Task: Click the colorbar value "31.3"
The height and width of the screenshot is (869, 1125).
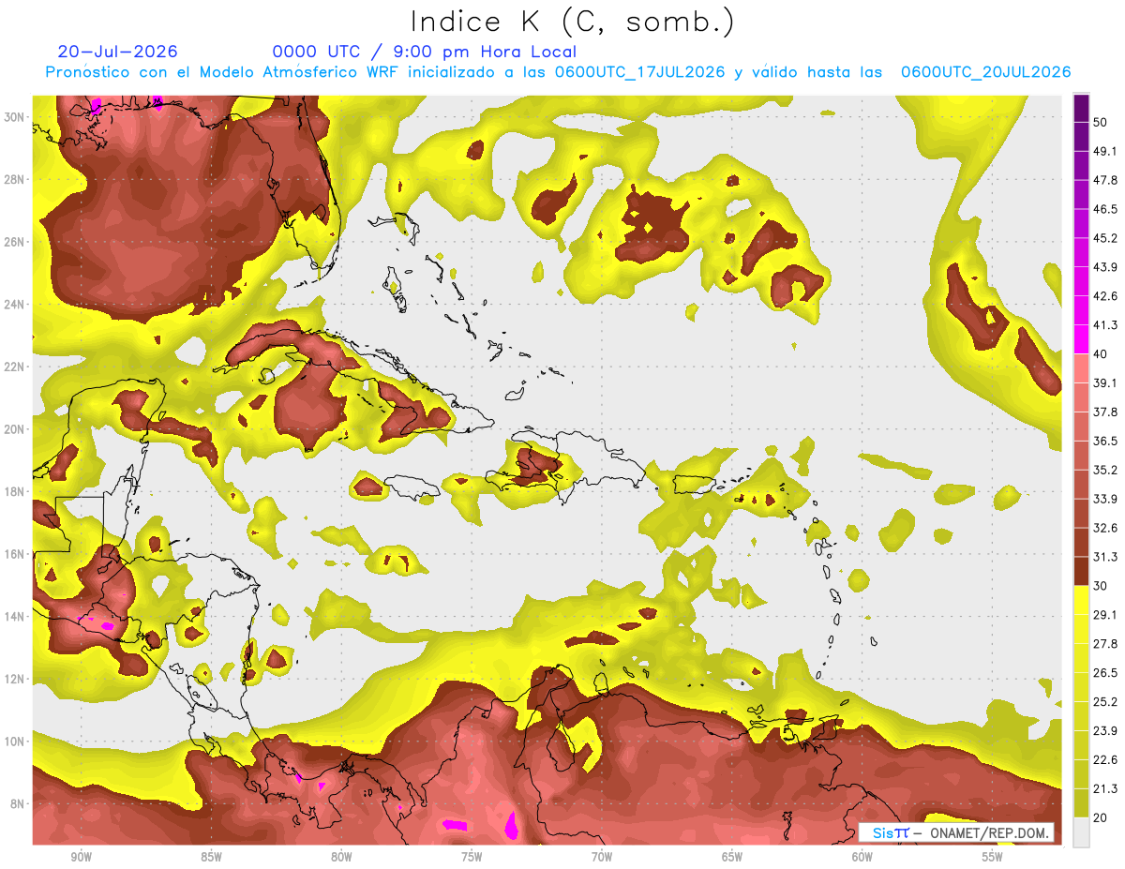Action: coord(1104,558)
